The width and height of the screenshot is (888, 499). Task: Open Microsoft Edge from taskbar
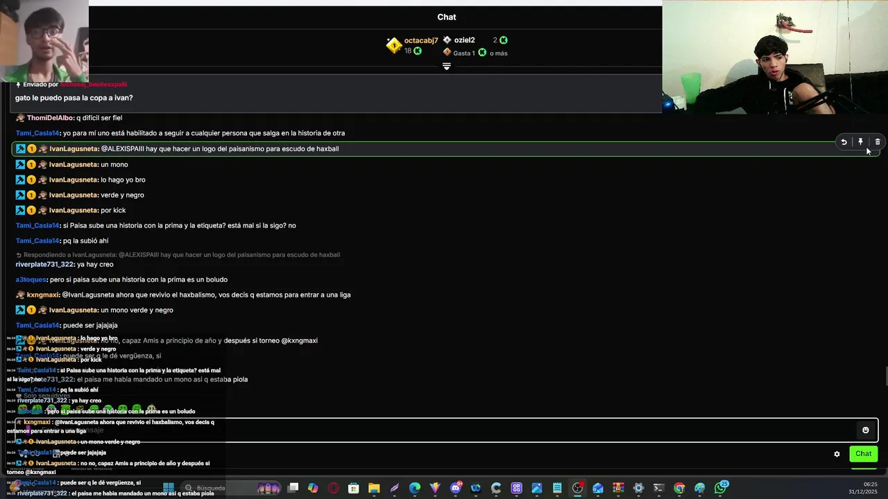pos(414,488)
